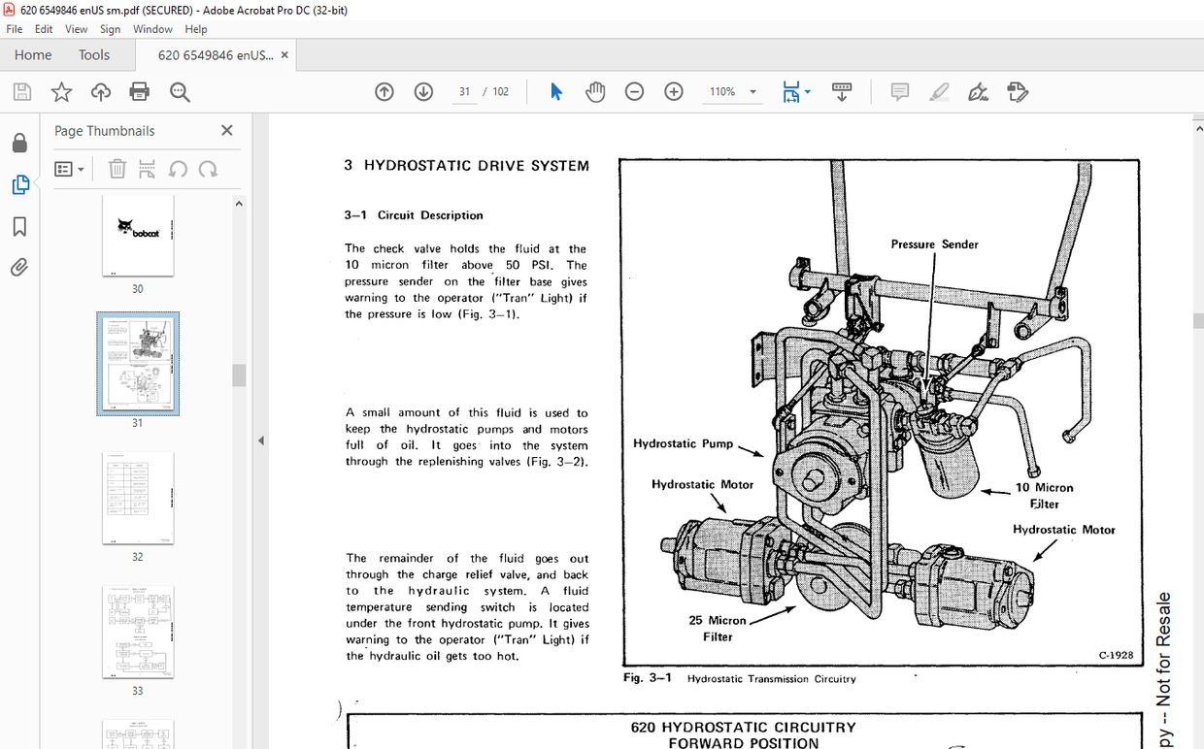
Task: Delete selected page thumbnail
Action: [117, 169]
